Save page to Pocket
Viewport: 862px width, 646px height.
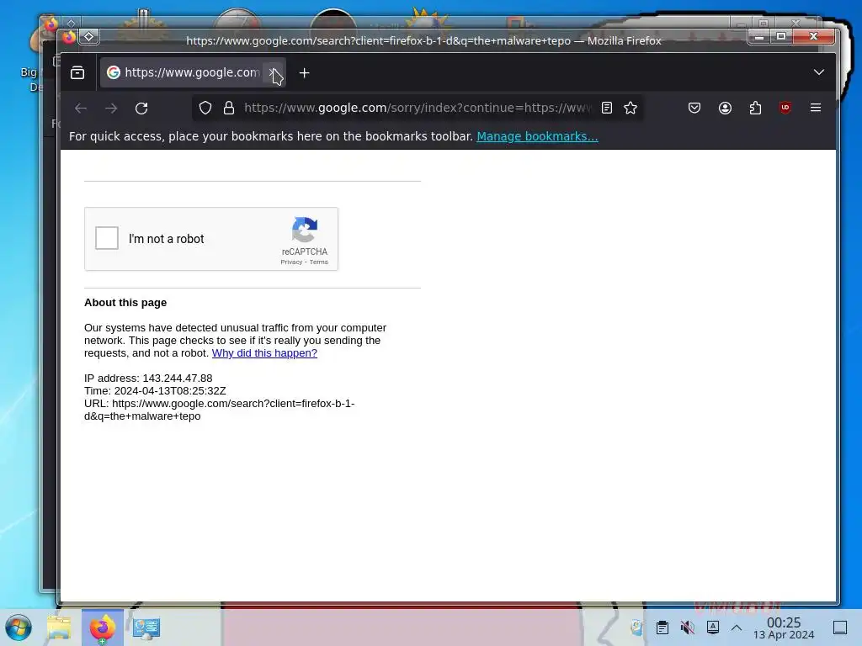[694, 109]
